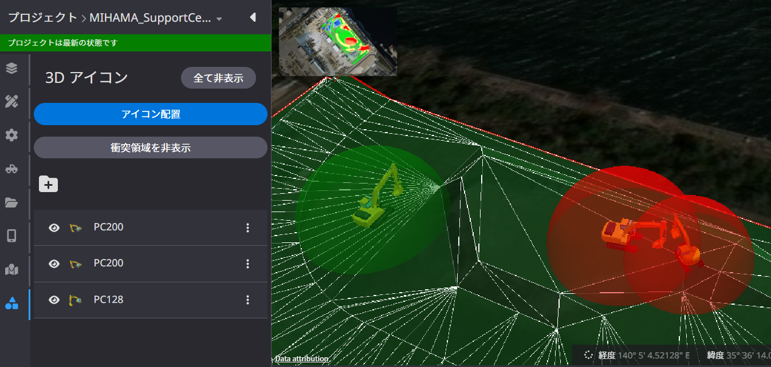Select the 3D アイコン shapes tab
This screenshot has height=367, width=771.
(x=11, y=303)
